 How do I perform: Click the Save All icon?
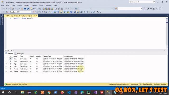(x=28, y=9)
